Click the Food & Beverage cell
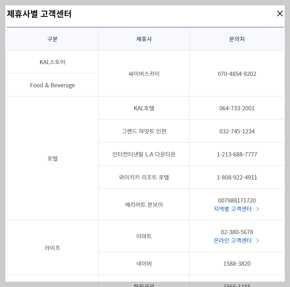Image resolution: width=290 pixels, height=287 pixels. click(x=52, y=85)
